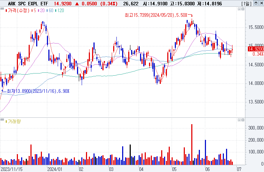Click the 2024/01 date label
This screenshot has width=264, height=172.
click(x=55, y=169)
